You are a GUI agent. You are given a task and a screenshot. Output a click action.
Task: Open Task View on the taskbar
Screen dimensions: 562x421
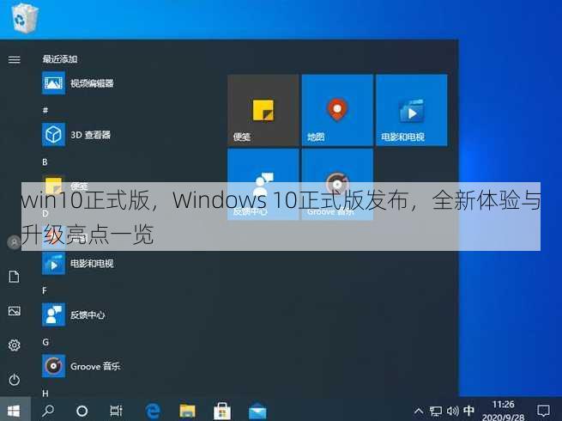(x=116, y=411)
